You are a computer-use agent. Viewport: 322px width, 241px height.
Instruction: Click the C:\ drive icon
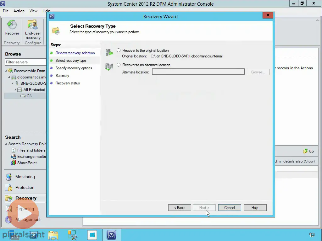coord(23,96)
